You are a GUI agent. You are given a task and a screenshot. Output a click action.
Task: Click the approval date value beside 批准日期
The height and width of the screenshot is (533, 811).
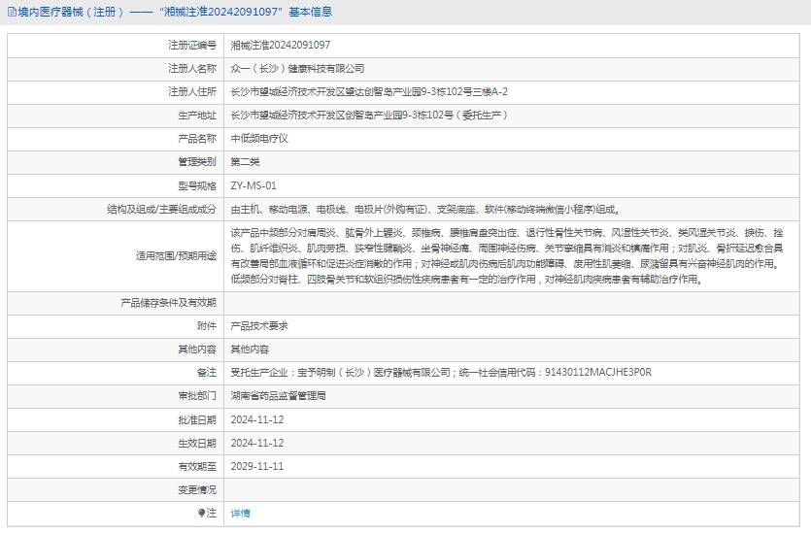[x=256, y=419]
